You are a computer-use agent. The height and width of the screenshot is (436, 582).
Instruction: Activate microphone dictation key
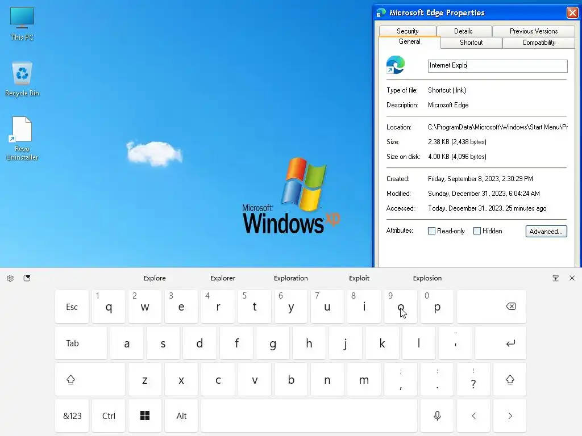pyautogui.click(x=437, y=416)
